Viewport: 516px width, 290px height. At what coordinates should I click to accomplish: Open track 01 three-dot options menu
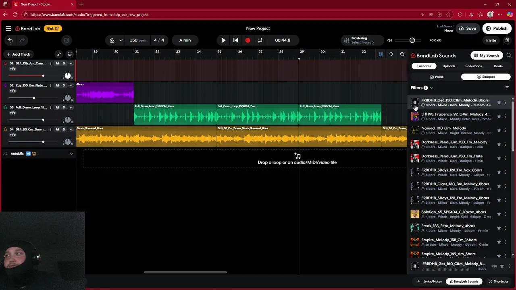point(50,64)
